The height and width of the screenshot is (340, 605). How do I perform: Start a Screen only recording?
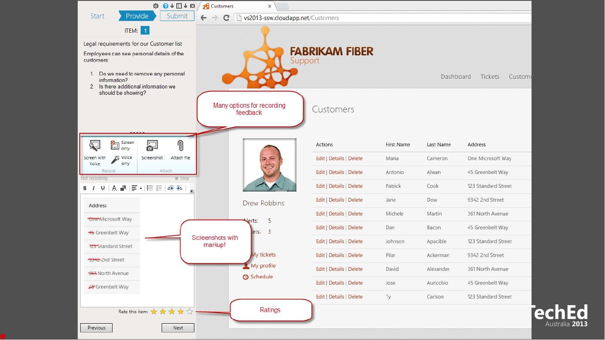(x=122, y=145)
